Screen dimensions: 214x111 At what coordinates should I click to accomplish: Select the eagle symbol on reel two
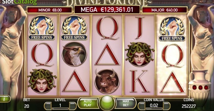coord(74,54)
